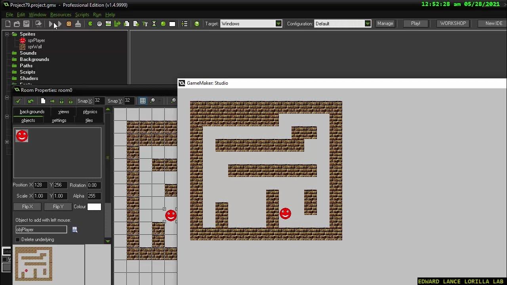Screen dimensions: 507x285
Task: Create a sound with the speaker icon
Action: tap(99, 24)
